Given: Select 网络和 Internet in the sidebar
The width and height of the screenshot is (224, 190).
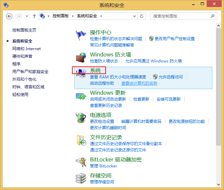Looking at the screenshot, I should [26, 49].
